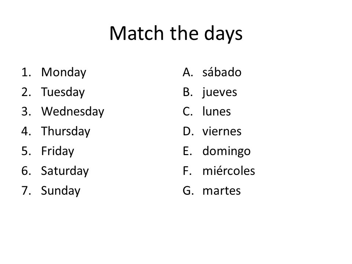352x264 pixels.
Task: Click on Saturday in the list
Action: click(65, 171)
